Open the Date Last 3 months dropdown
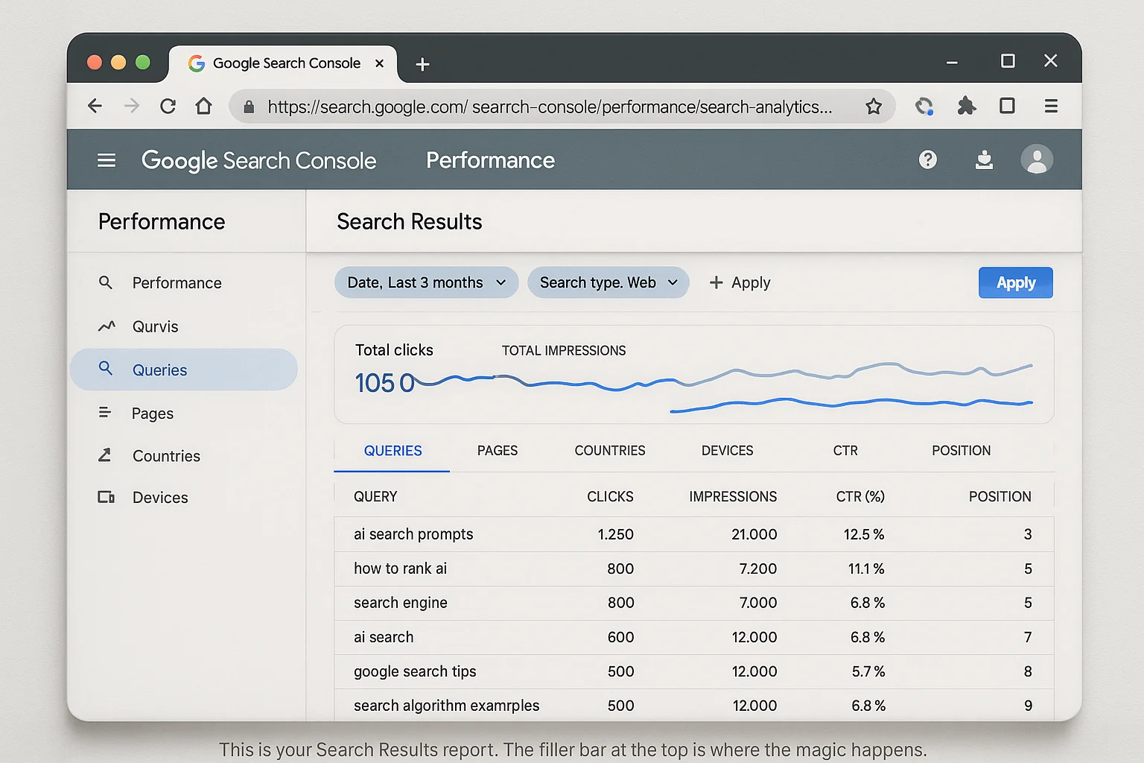The height and width of the screenshot is (763, 1144). coord(425,282)
